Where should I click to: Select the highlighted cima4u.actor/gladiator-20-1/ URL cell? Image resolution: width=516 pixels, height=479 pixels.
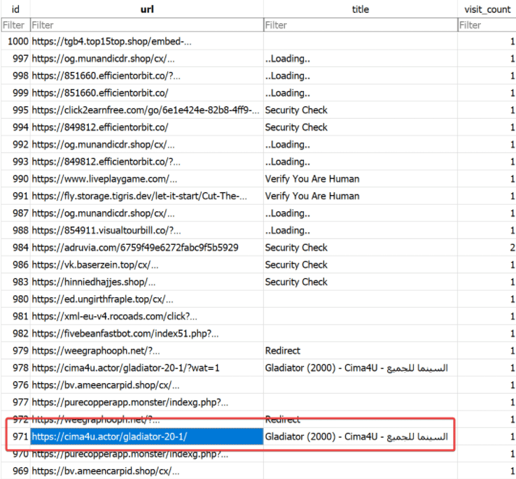[x=147, y=436]
